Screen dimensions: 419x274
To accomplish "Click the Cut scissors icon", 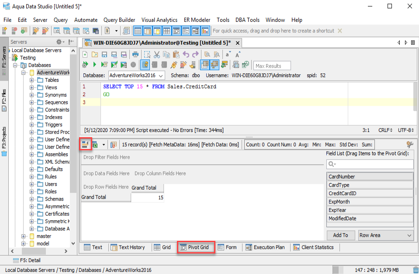I will pyautogui.click(x=156, y=55).
